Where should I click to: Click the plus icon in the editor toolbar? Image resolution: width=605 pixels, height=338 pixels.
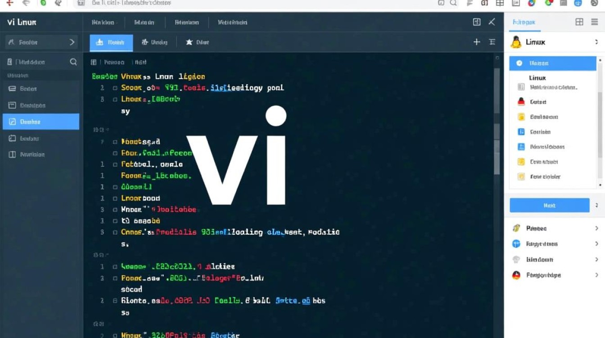click(x=476, y=42)
